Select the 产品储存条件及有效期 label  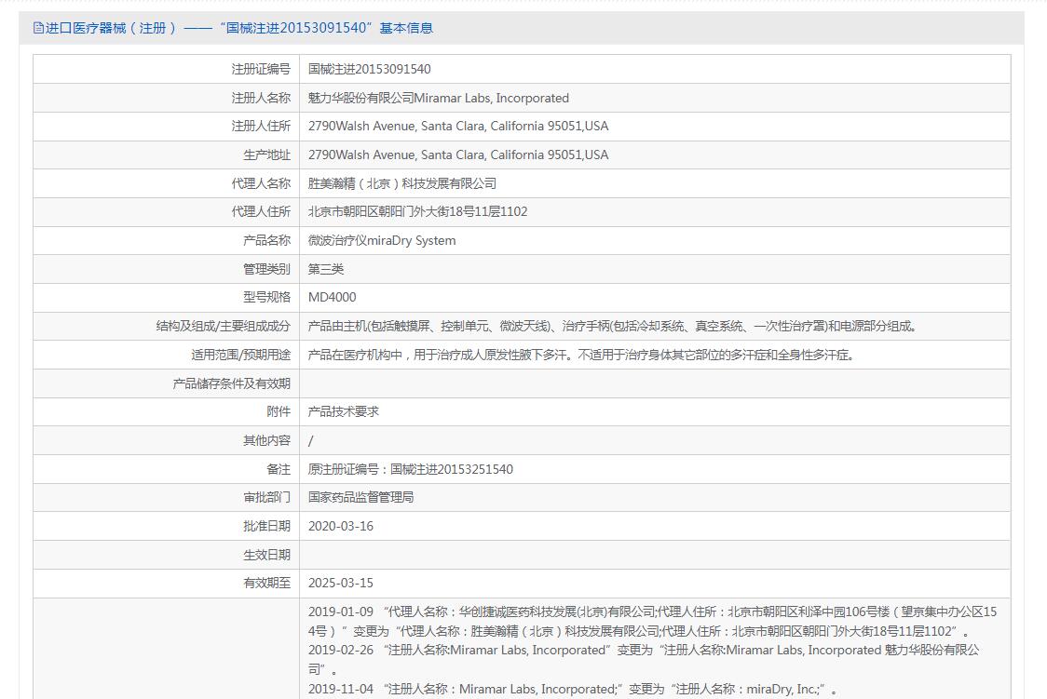point(231,383)
